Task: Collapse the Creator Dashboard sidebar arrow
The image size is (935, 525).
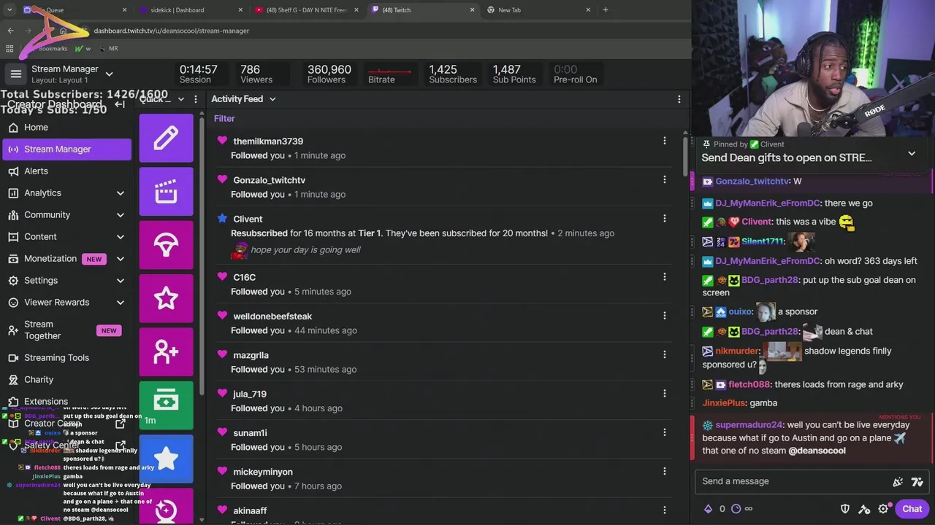Action: tap(120, 104)
